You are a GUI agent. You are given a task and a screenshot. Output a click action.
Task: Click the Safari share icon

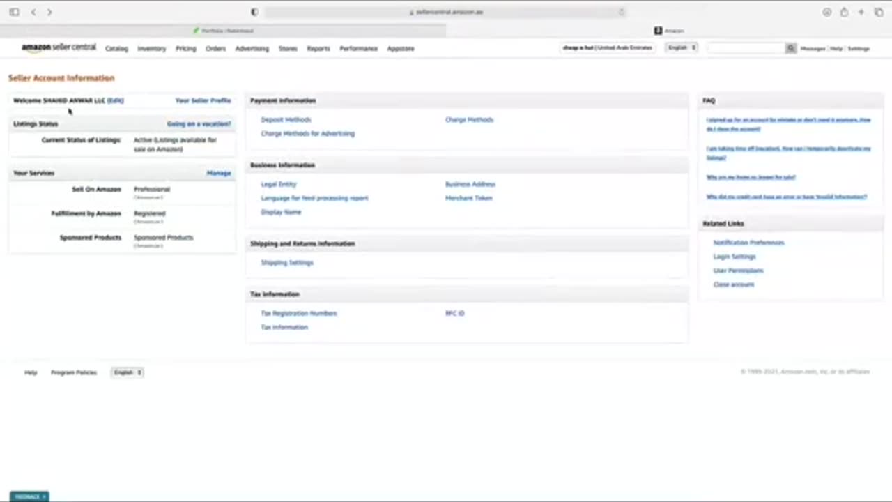[x=844, y=12]
